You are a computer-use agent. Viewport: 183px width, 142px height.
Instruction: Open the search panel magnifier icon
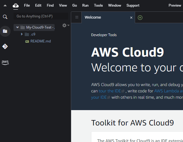5,17
